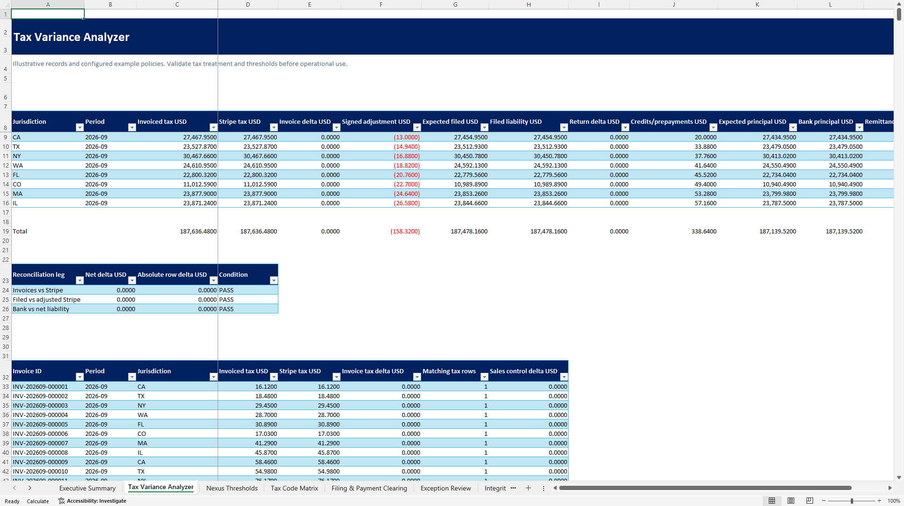This screenshot has width=904, height=506.
Task: Open sheet tab options vertical dots
Action: pos(543,488)
